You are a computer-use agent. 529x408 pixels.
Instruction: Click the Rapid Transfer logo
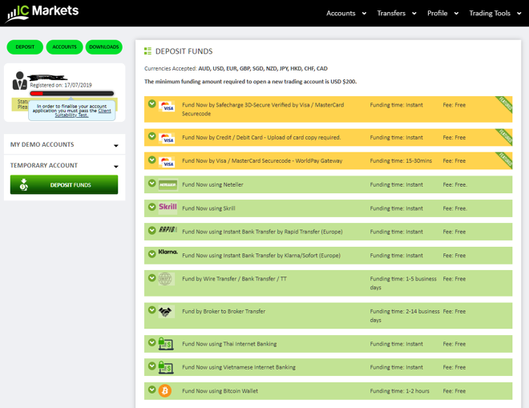tap(168, 229)
